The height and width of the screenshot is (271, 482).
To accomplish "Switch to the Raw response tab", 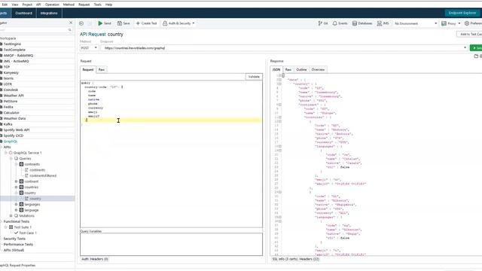I will click(288, 70).
